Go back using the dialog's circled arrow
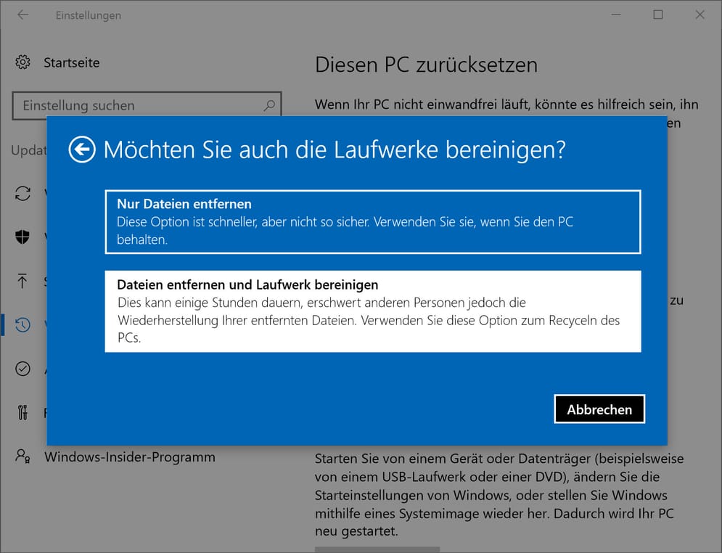This screenshot has width=722, height=553. pos(82,149)
